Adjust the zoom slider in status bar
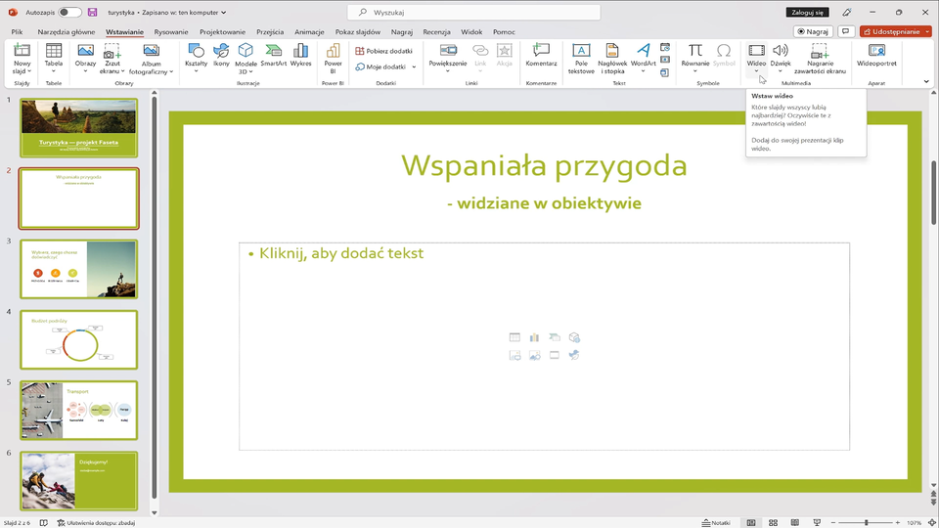This screenshot has width=939, height=528. (867, 522)
